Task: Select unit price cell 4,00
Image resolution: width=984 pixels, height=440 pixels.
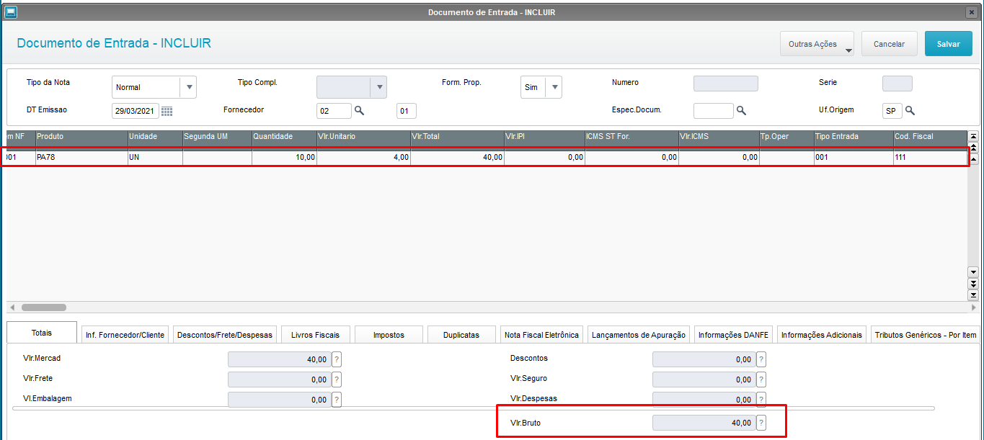Action: click(363, 157)
